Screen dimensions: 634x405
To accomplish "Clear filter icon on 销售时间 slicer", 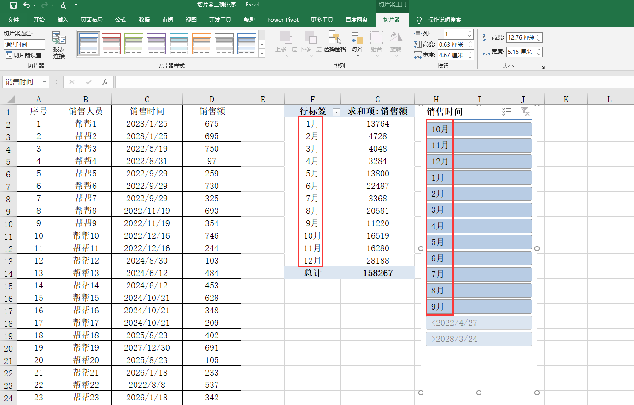I will [525, 112].
